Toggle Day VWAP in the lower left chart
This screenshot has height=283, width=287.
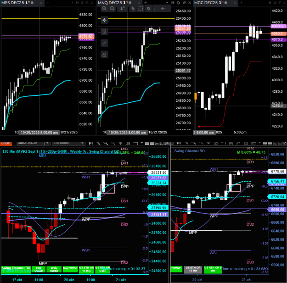(70, 269)
